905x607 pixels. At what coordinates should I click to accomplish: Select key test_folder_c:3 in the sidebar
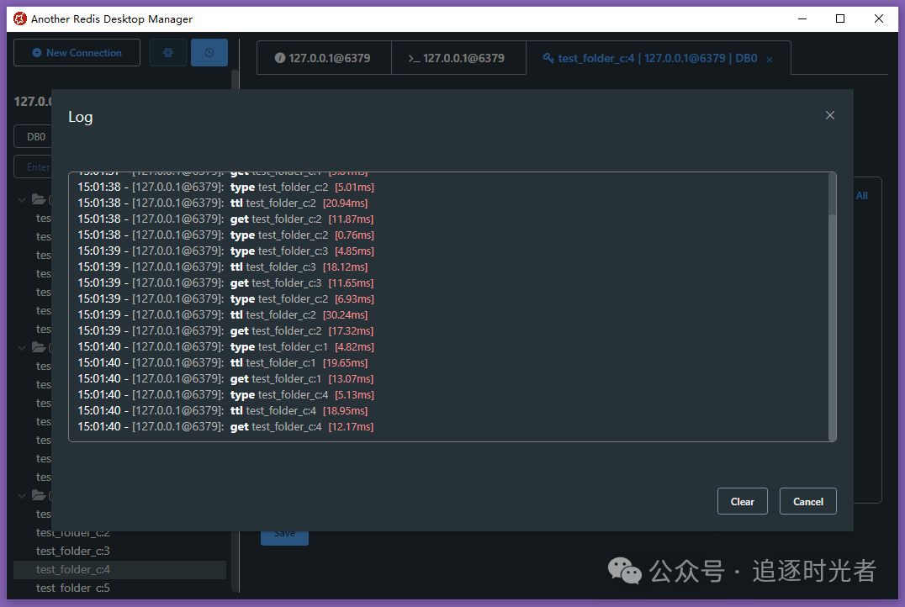(72, 551)
